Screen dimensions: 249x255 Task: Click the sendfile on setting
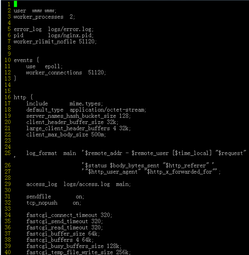tap(55, 196)
